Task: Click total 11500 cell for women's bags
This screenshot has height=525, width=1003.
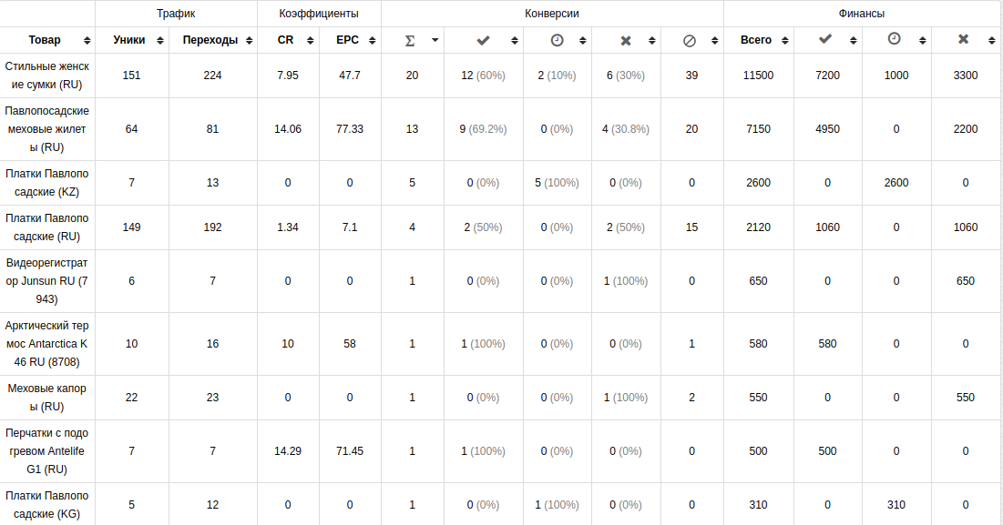Action: pyautogui.click(x=758, y=76)
